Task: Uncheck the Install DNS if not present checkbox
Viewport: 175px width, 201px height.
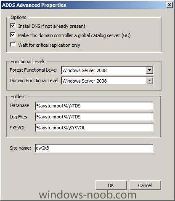Action: click(13, 26)
